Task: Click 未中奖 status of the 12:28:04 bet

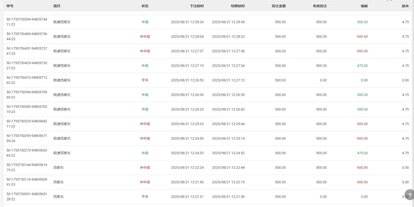Action: pyautogui.click(x=145, y=37)
